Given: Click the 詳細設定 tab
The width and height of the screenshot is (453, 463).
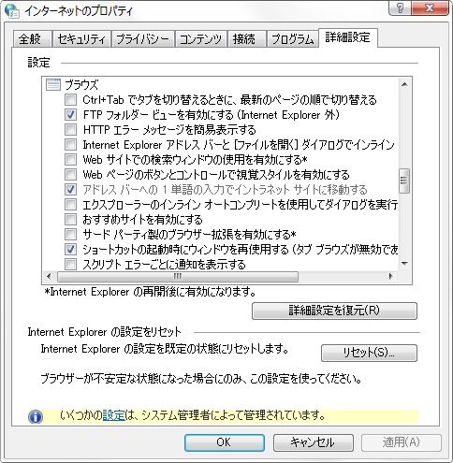Looking at the screenshot, I should tap(347, 37).
